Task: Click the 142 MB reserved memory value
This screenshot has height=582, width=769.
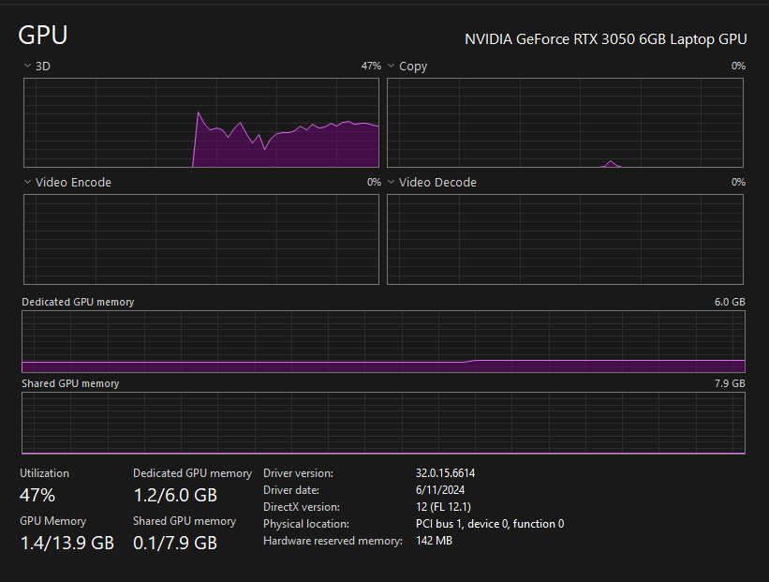Action: pos(434,540)
